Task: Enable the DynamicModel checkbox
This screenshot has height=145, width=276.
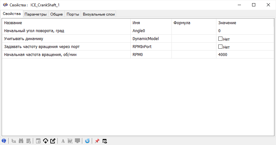Action: click(x=220, y=39)
